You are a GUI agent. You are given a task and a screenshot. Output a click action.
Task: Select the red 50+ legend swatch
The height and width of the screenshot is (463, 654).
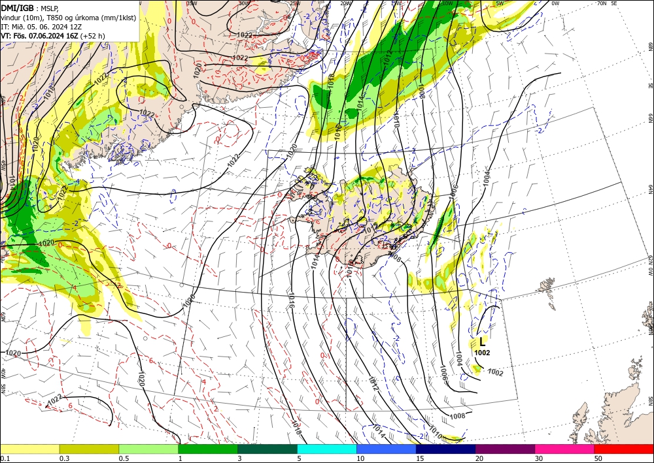coord(624,449)
